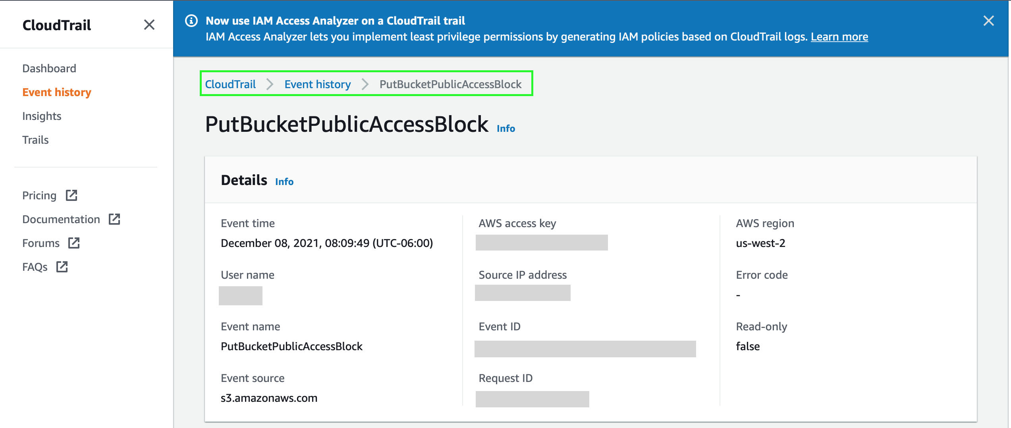Screen dimensions: 1011x428
Task: Click the external link icon beside Pricing
Action: pyautogui.click(x=71, y=195)
